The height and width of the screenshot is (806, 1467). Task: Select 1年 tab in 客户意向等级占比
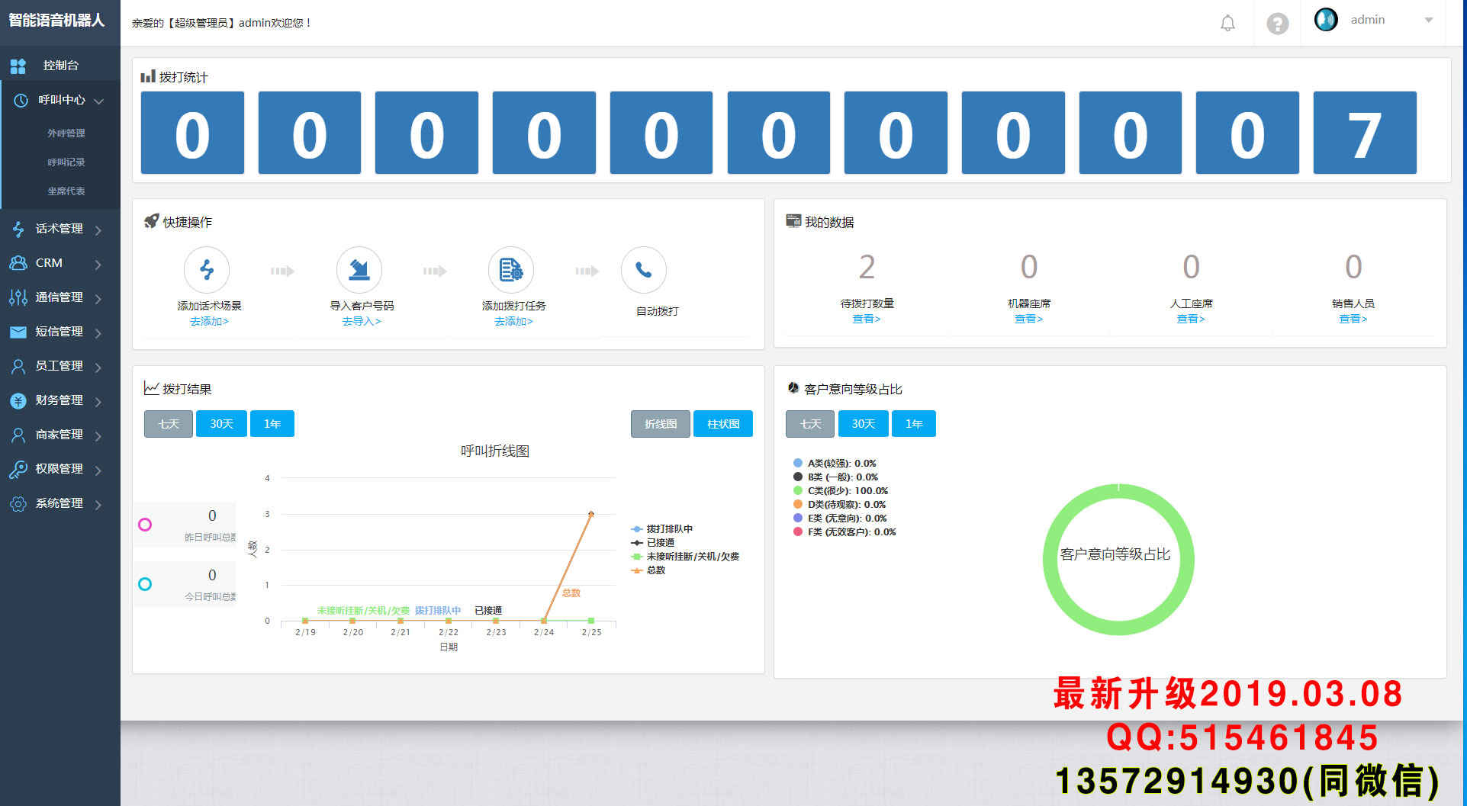click(914, 424)
